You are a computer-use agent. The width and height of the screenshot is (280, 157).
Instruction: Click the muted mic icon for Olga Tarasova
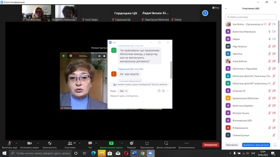(x=270, y=46)
